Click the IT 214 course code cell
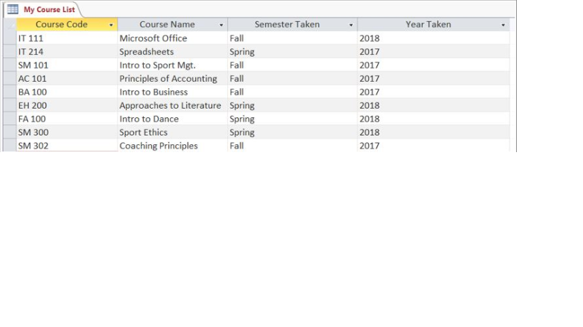Image resolution: width=583 pixels, height=327 pixels. coord(66,52)
